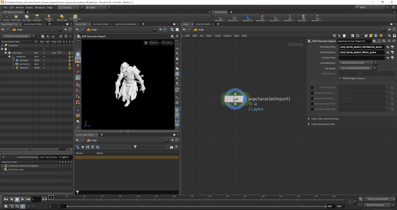Select the Area Light shelf tool
This screenshot has width=397, height=210.
(37, 17)
